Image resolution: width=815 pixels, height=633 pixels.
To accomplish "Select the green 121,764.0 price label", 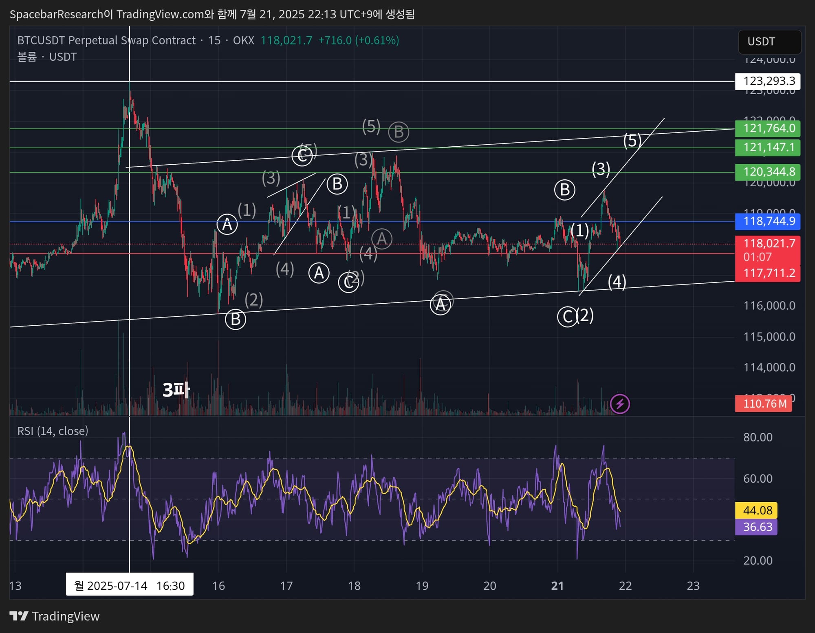I will (768, 128).
